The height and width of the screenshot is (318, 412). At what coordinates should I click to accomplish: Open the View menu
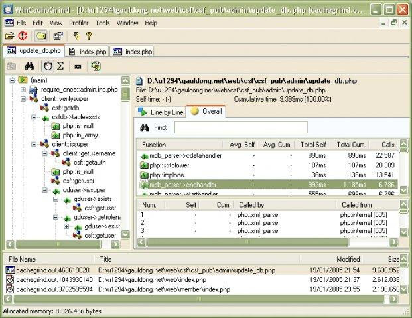(x=56, y=23)
